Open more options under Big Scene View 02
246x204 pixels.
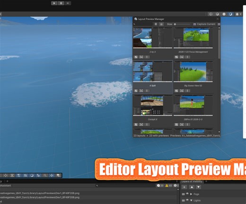click(187, 90)
